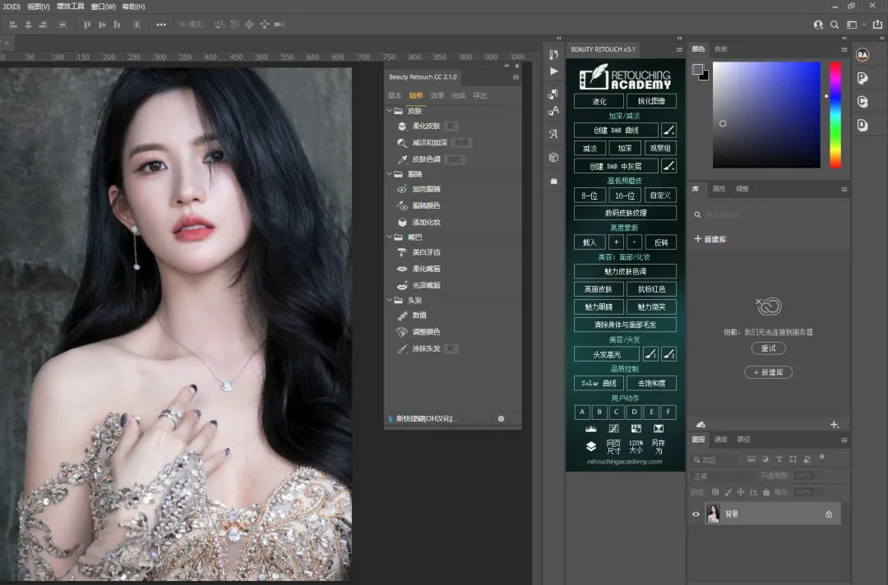Switch to the 通道 tab
Image resolution: width=888 pixels, height=585 pixels.
[x=720, y=440]
